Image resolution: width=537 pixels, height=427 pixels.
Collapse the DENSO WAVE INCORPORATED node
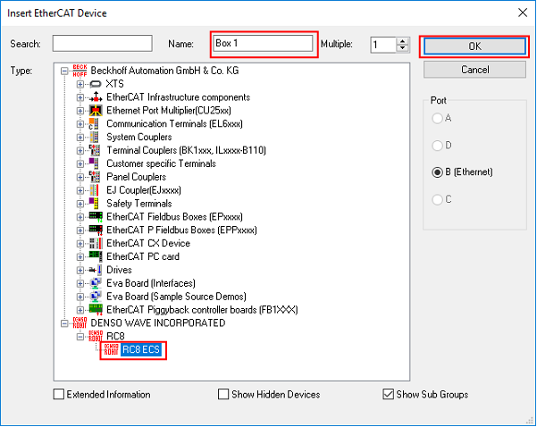coord(65,322)
